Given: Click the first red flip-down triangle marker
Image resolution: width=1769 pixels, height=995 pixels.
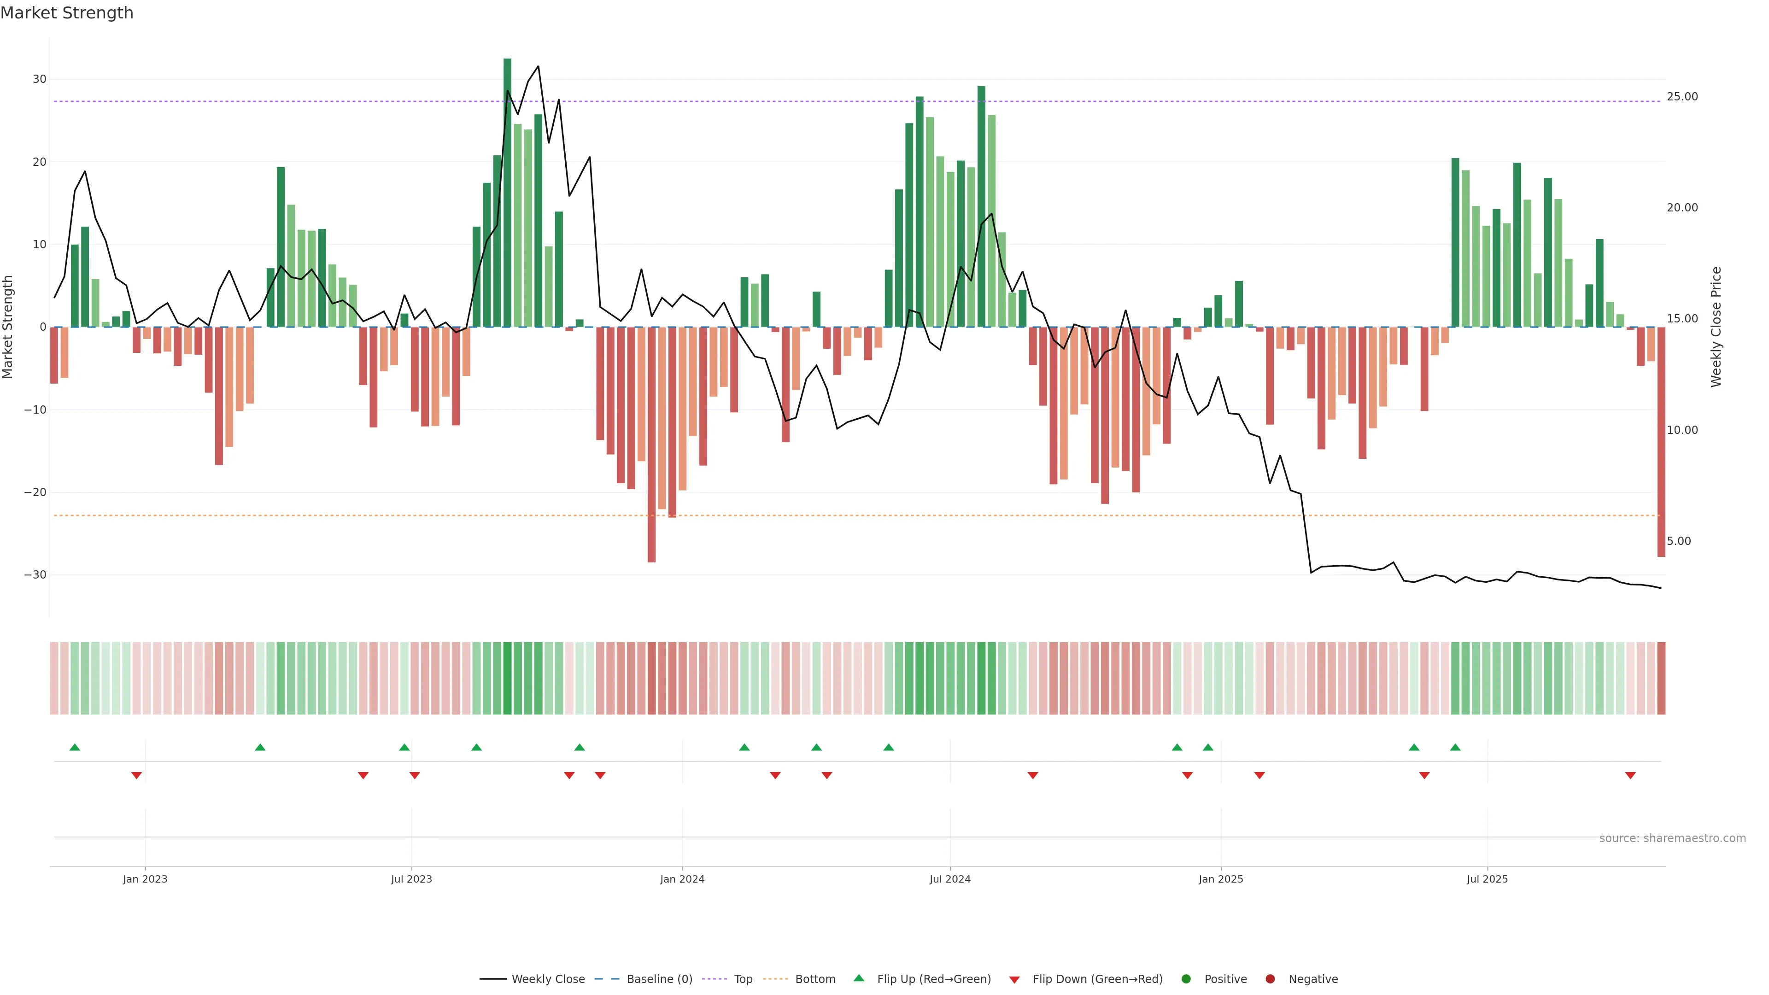Looking at the screenshot, I should click(x=137, y=775).
